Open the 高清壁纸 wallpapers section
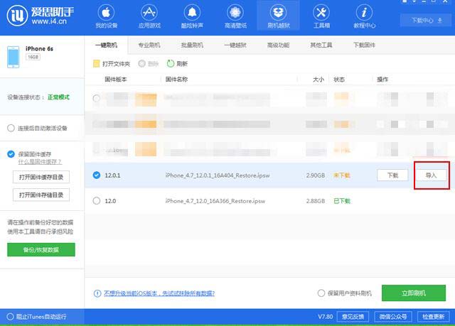The height and width of the screenshot is (326, 455). pyautogui.click(x=235, y=16)
